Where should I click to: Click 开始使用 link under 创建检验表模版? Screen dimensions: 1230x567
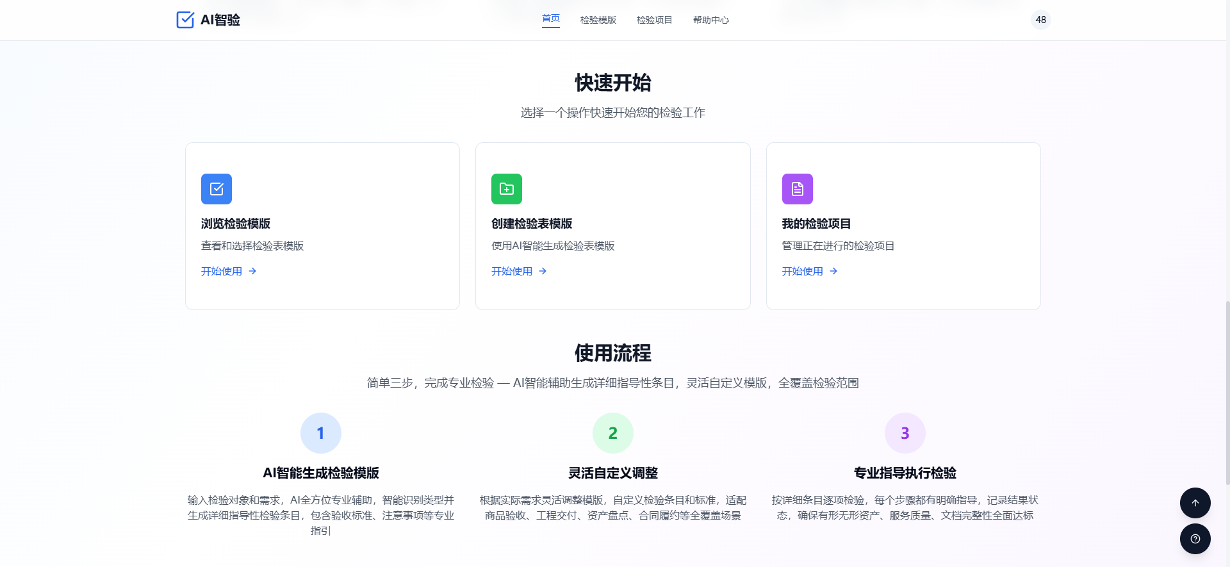[512, 272]
